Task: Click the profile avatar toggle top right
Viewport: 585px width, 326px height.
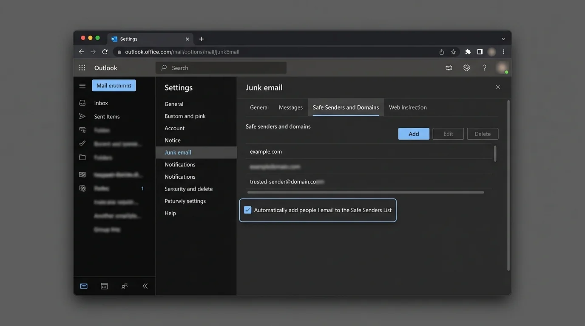Action: (x=502, y=67)
